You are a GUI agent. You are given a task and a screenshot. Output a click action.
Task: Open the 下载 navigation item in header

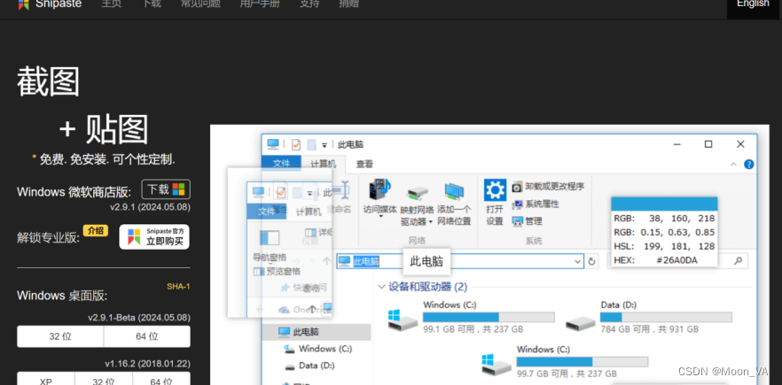pos(152,4)
